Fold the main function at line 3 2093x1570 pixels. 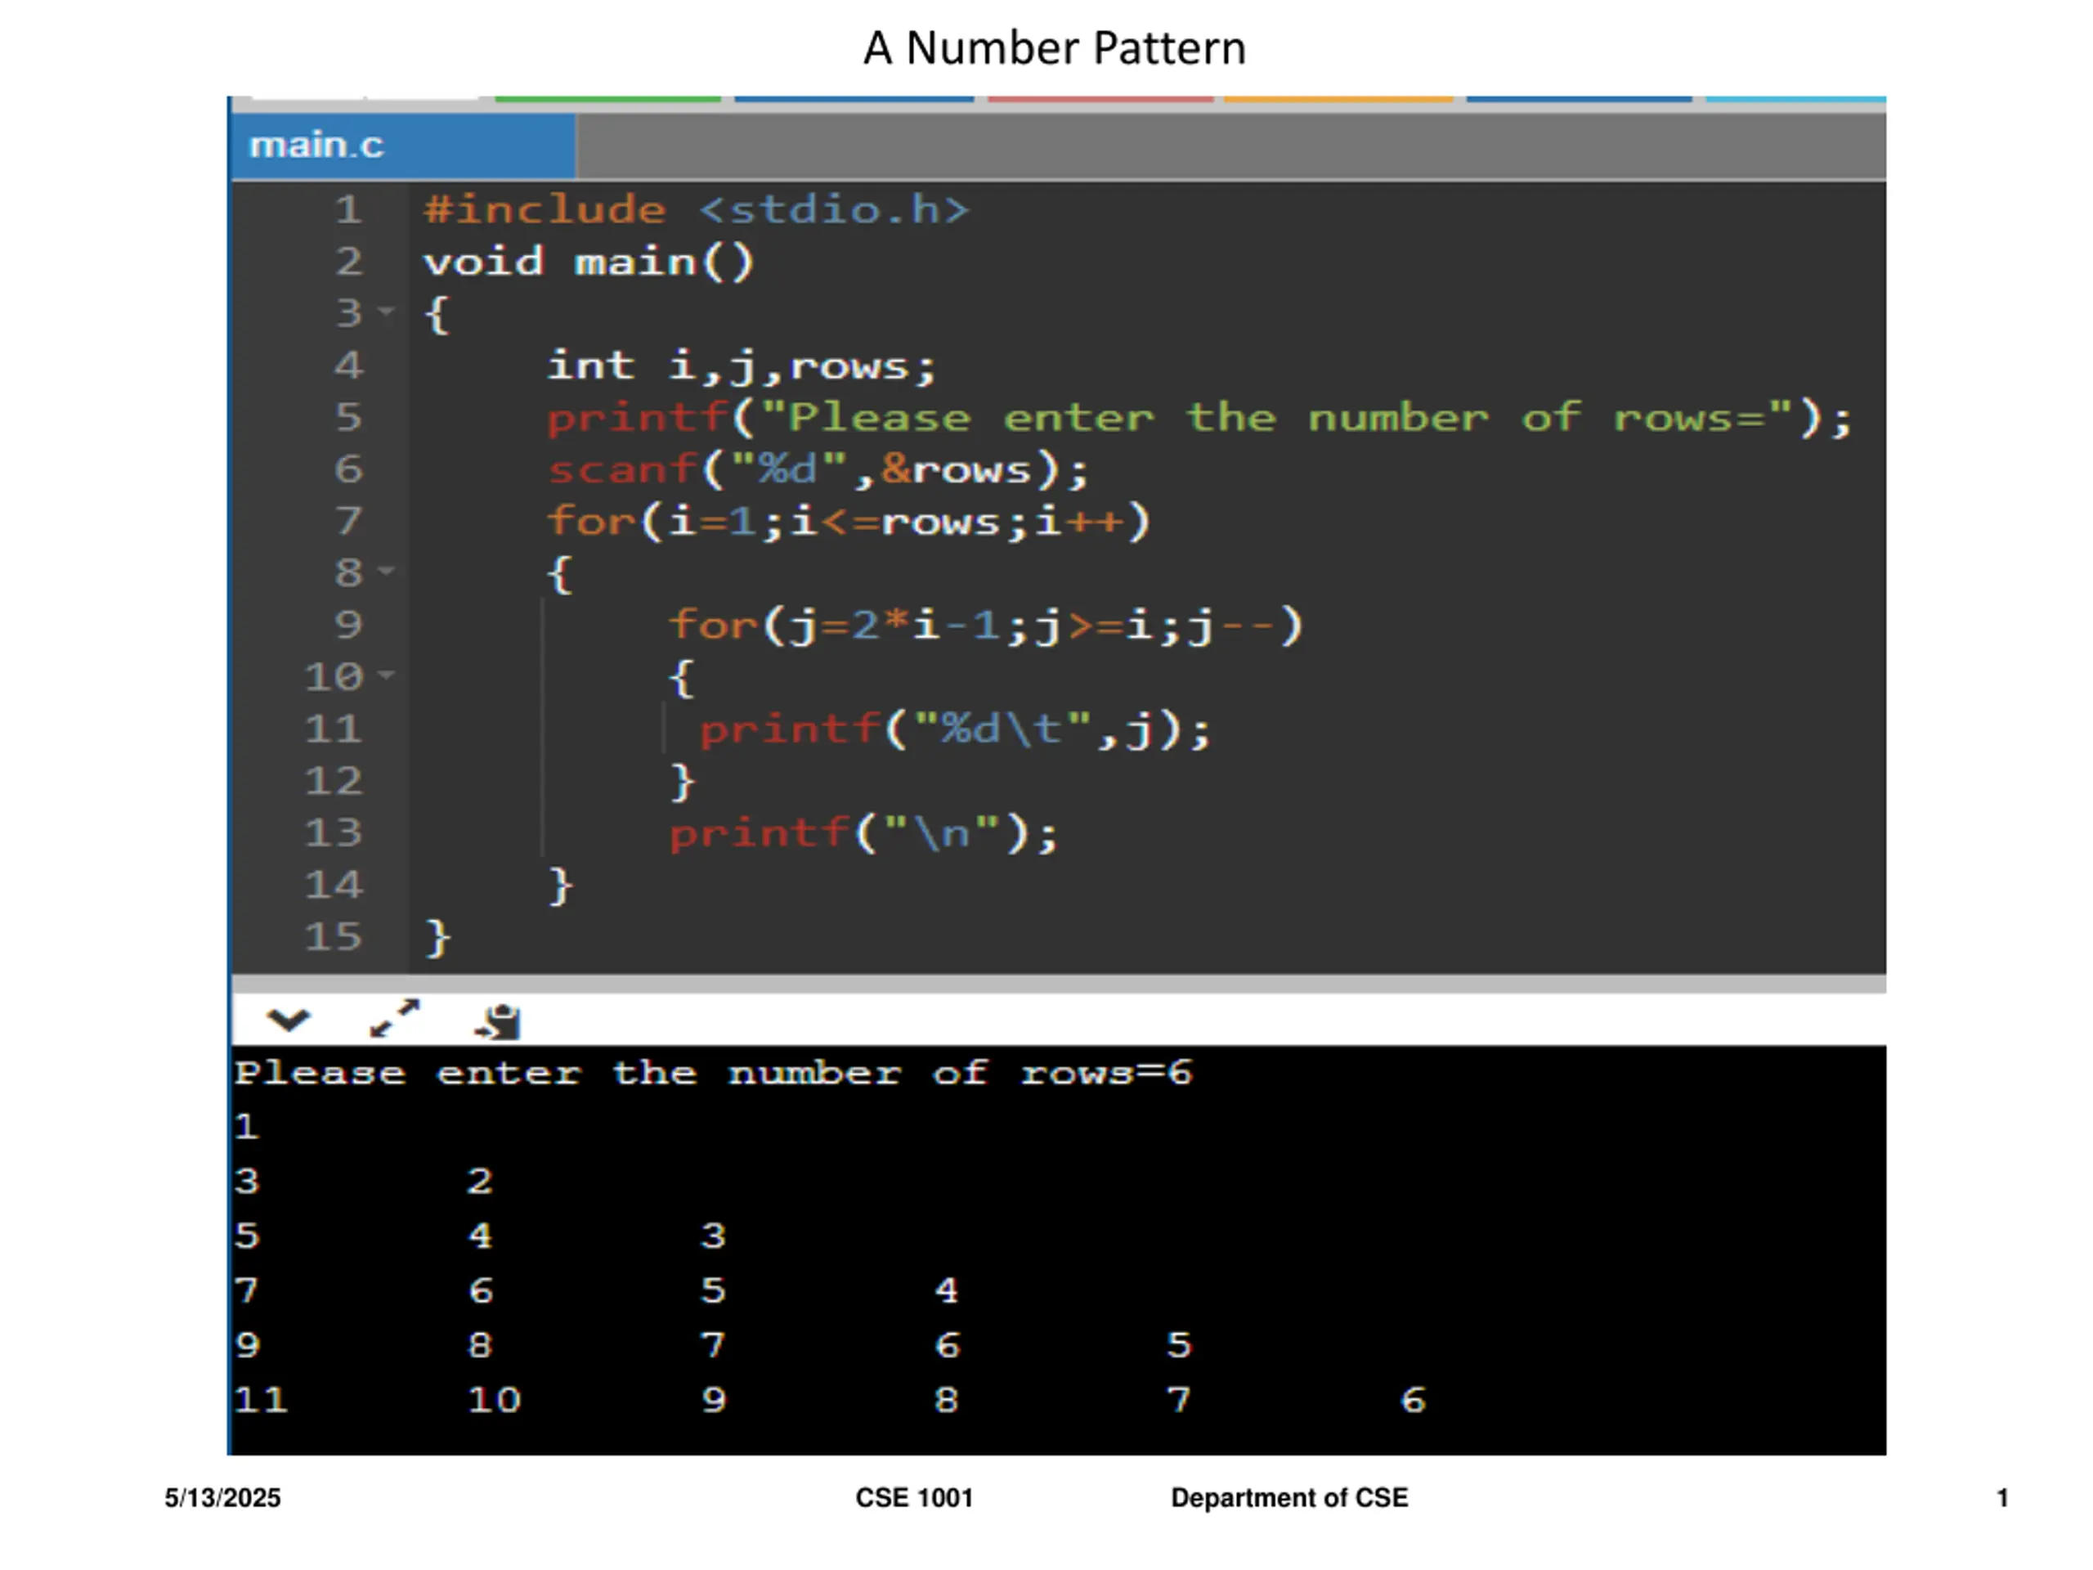(386, 311)
